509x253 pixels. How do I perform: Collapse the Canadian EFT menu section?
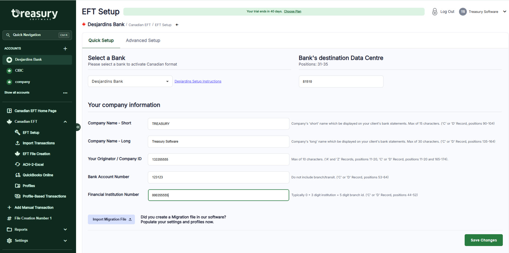point(65,122)
